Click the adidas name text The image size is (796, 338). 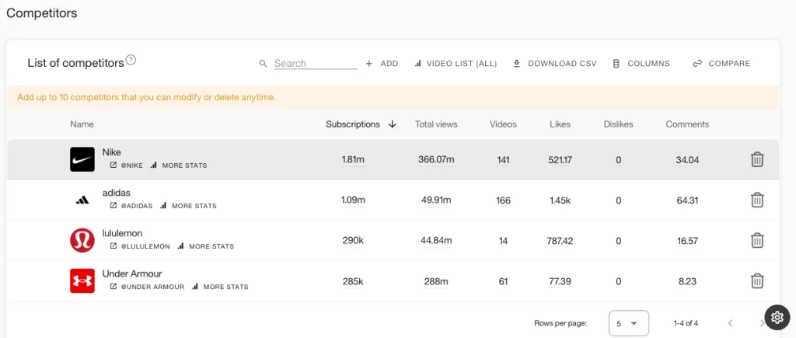point(117,193)
